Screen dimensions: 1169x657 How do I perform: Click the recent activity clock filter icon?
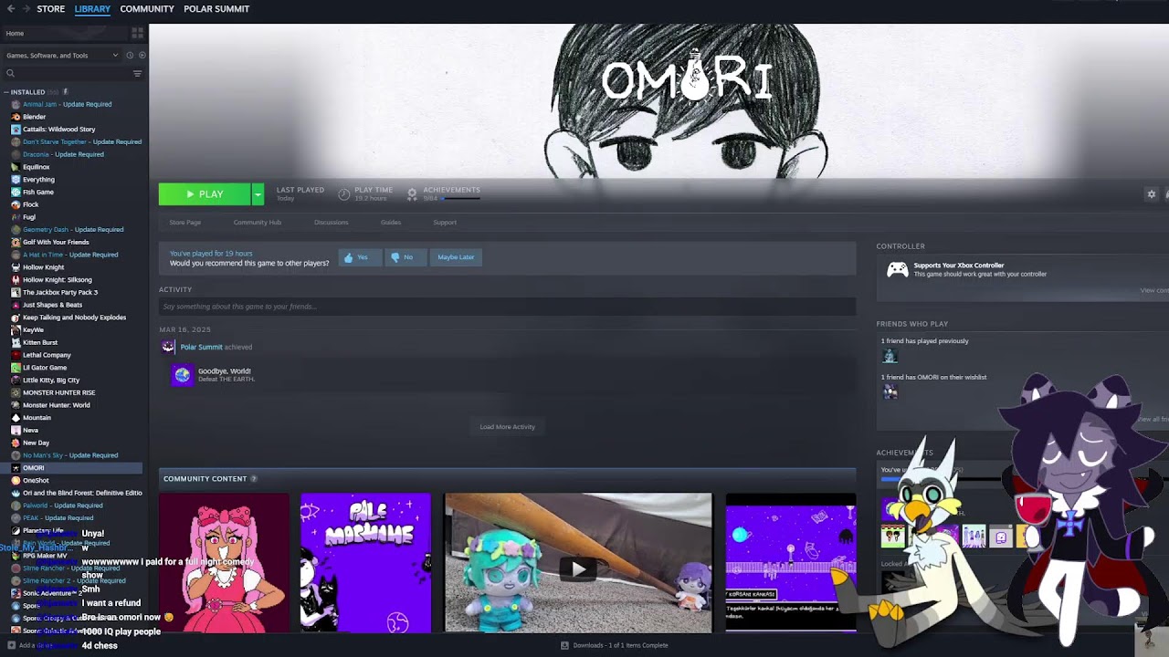[130, 55]
